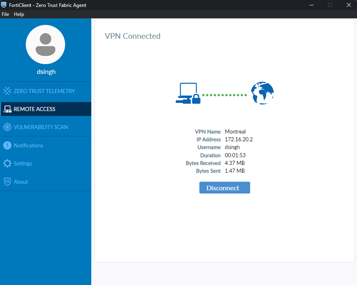
Task: Click the Notifications exclamation icon
Action: pos(7,145)
